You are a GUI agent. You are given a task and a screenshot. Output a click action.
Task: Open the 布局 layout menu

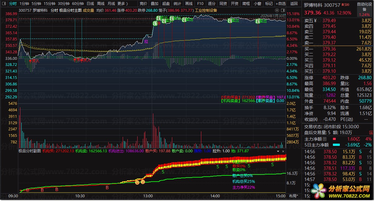293,196
